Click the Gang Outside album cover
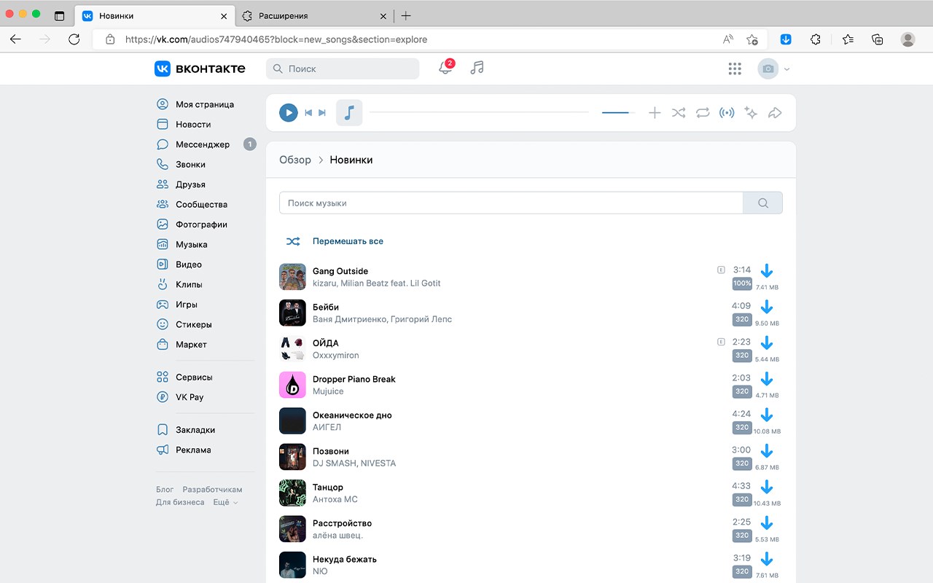 pyautogui.click(x=292, y=277)
